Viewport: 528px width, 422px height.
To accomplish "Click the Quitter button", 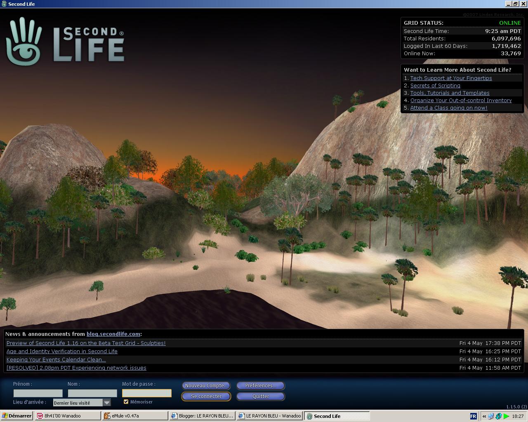I will [x=261, y=396].
